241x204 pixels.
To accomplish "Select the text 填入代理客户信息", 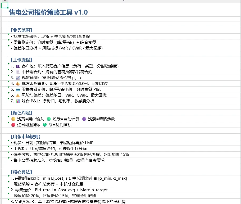I will pyautogui.click(x=53, y=66).
